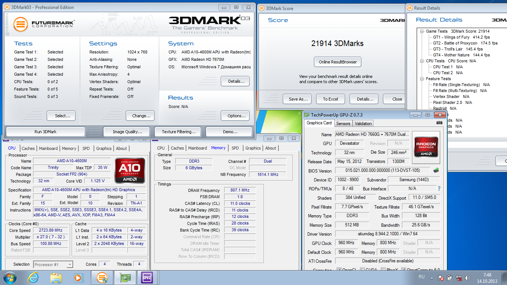507x285 pixels.
Task: Click the Core Speed value 2723.89 MHz
Action: (51, 230)
